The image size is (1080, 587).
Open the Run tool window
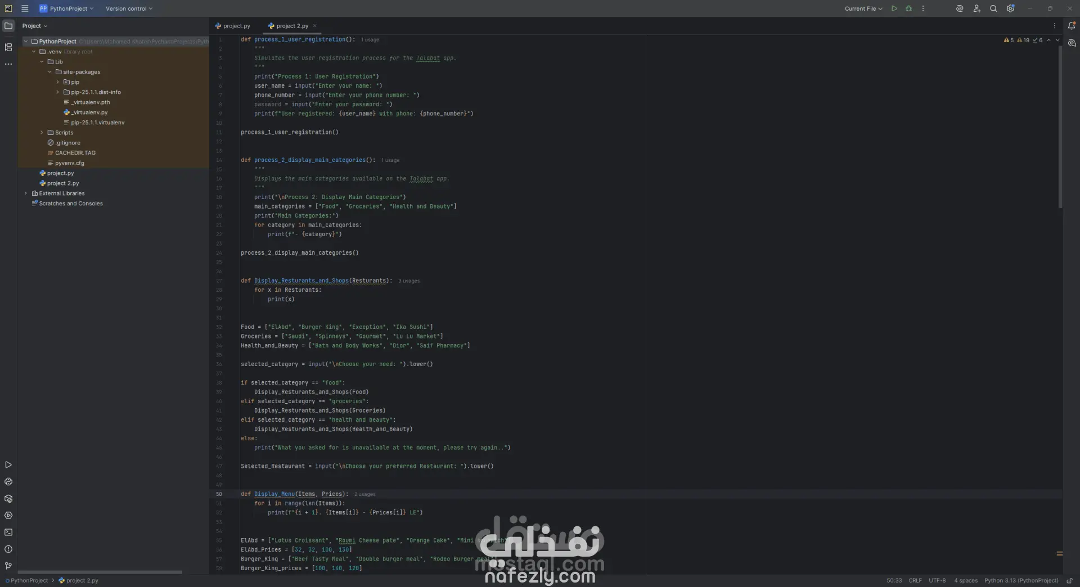click(8, 465)
